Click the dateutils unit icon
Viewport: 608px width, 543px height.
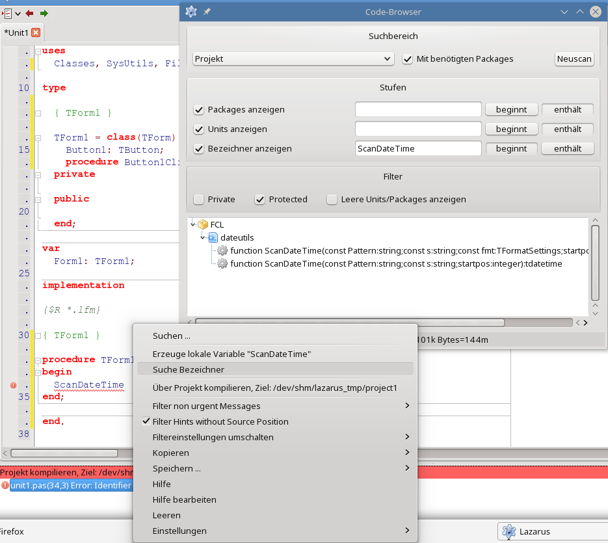(213, 238)
